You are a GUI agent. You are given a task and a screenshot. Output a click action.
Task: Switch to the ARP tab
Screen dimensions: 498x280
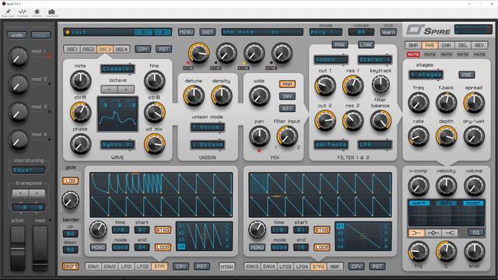tap(335, 266)
